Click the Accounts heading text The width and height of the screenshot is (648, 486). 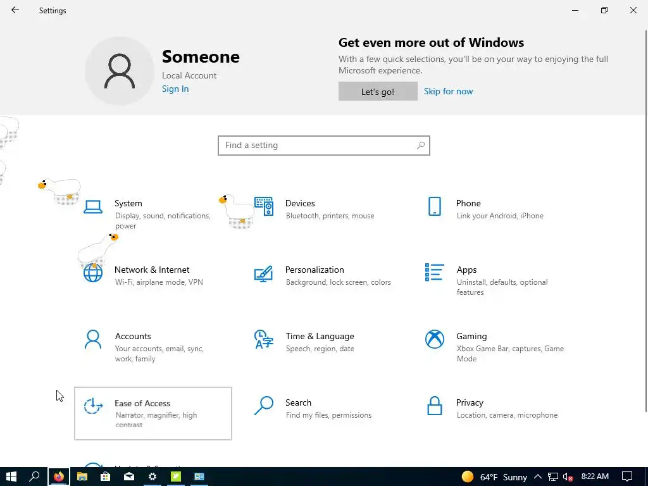133,337
